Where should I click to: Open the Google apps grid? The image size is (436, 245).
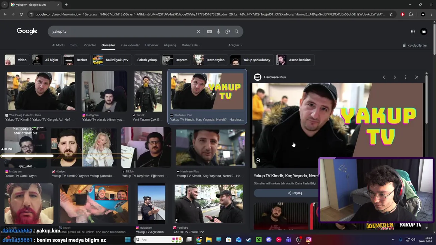413,31
